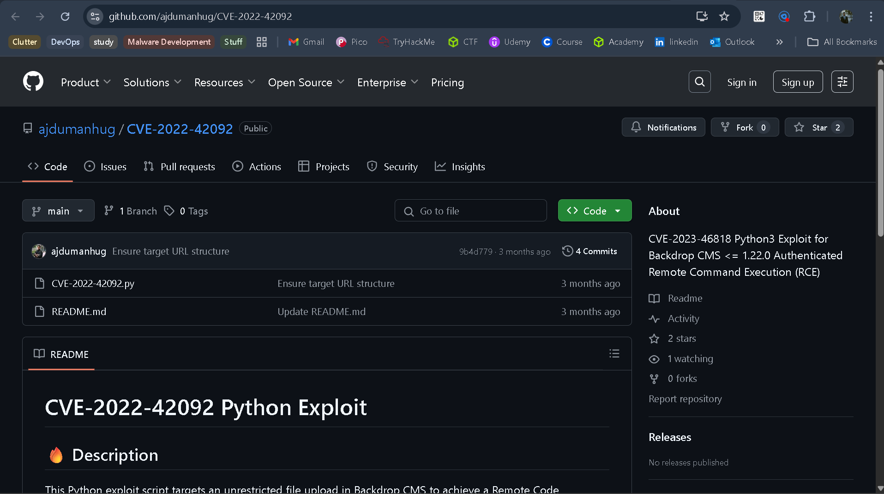Open Udemy bookmark
The width and height of the screenshot is (884, 494).
pos(510,42)
